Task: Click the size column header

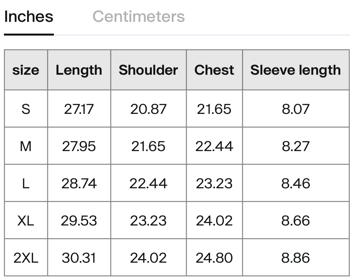Action: tap(26, 70)
